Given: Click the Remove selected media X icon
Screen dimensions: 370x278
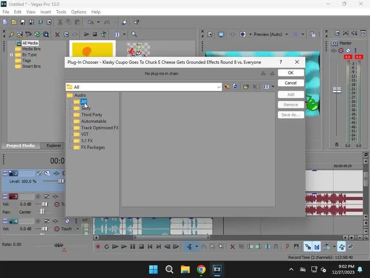Looking at the screenshot, I should (x=57, y=34).
